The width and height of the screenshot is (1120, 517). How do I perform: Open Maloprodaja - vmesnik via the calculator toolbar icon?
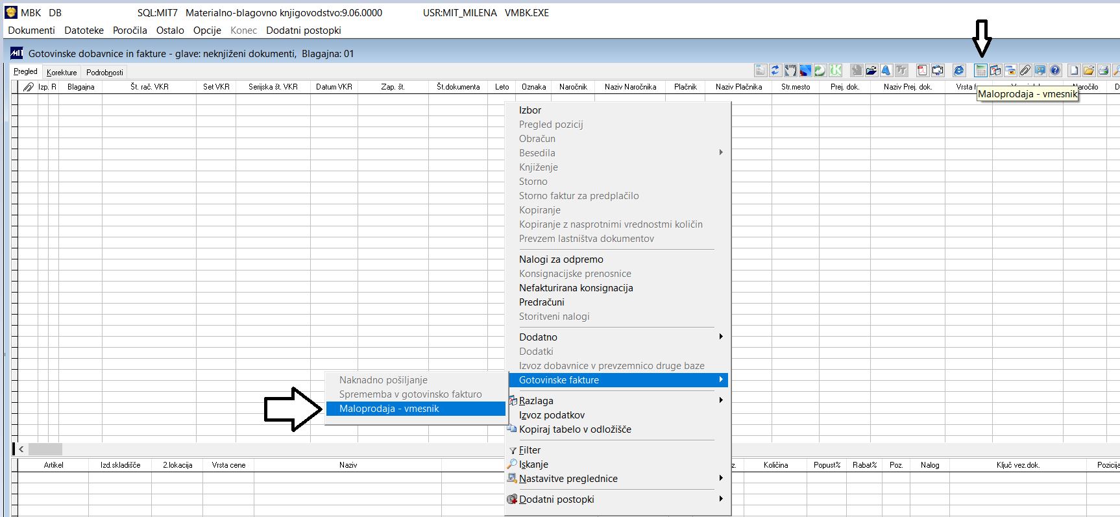pyautogui.click(x=980, y=70)
